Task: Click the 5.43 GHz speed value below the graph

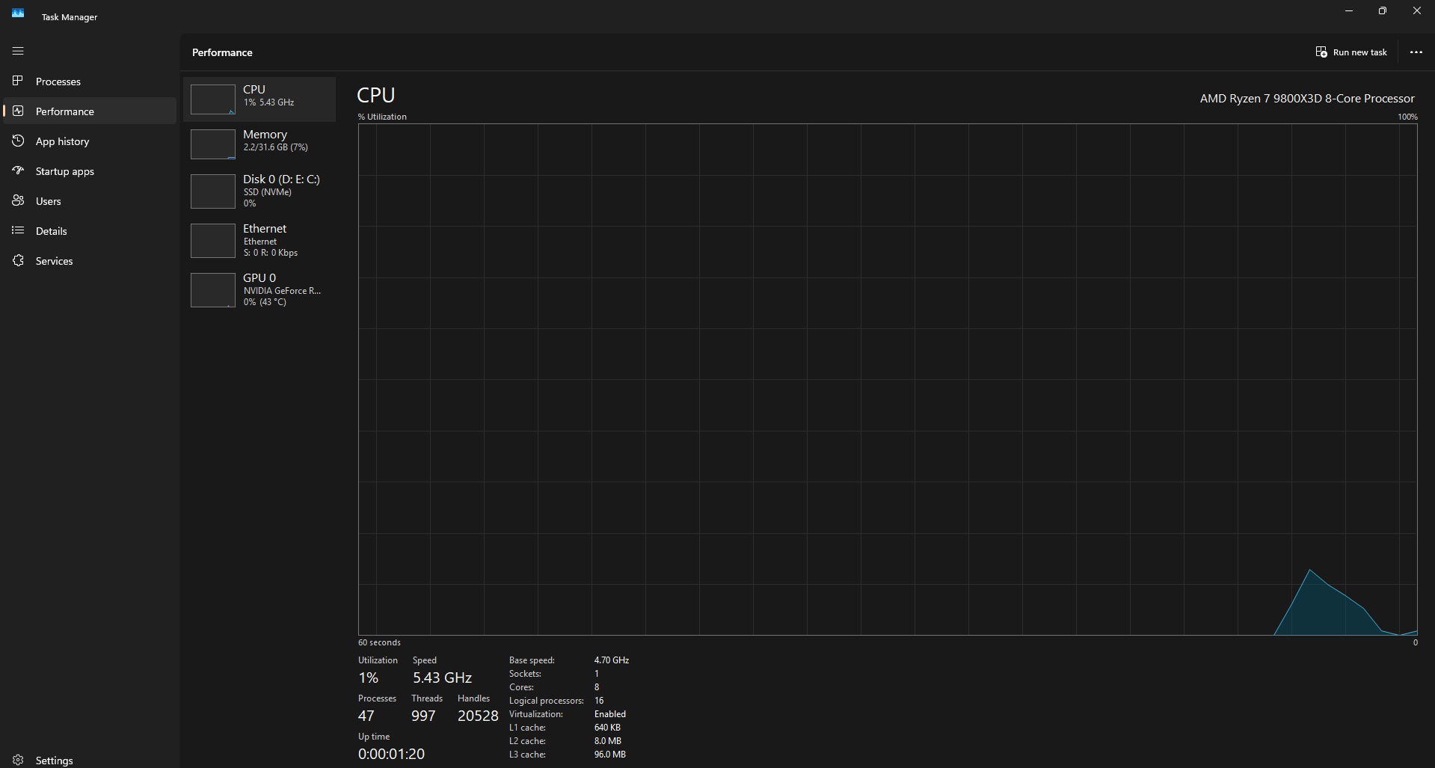Action: pyautogui.click(x=442, y=678)
